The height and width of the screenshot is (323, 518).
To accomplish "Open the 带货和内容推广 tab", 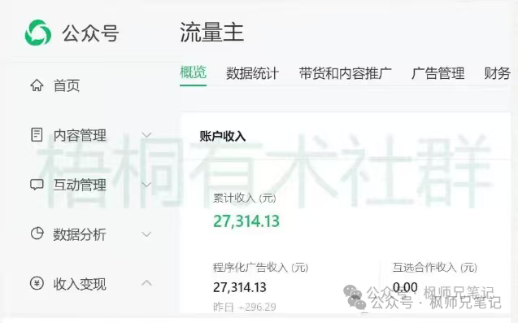I will tap(346, 73).
